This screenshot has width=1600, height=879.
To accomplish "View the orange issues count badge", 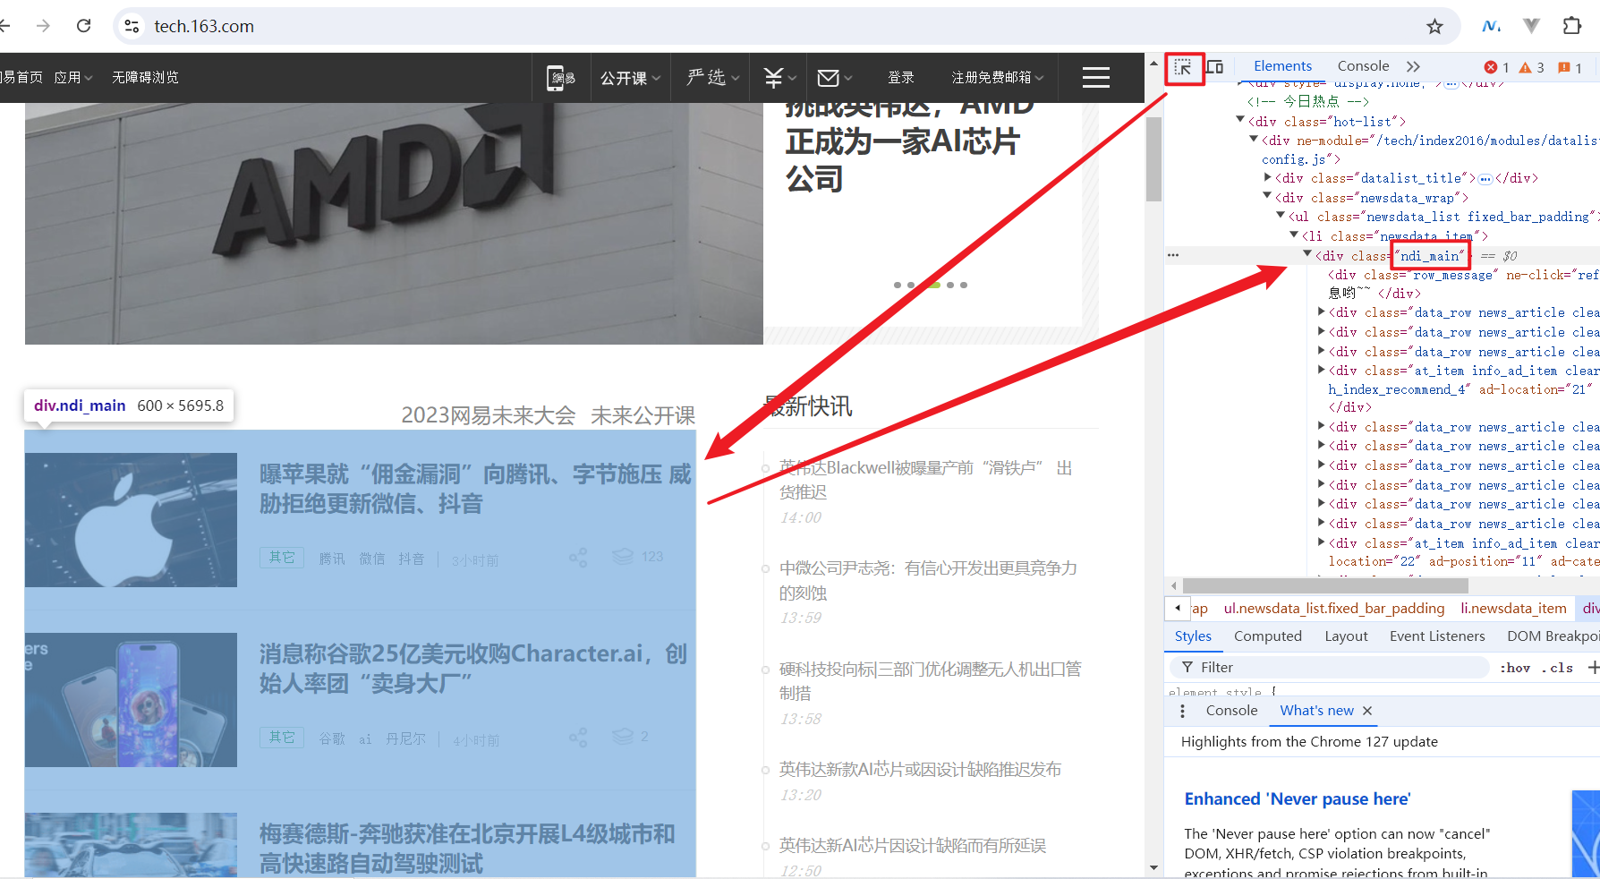I will pyautogui.click(x=1570, y=67).
